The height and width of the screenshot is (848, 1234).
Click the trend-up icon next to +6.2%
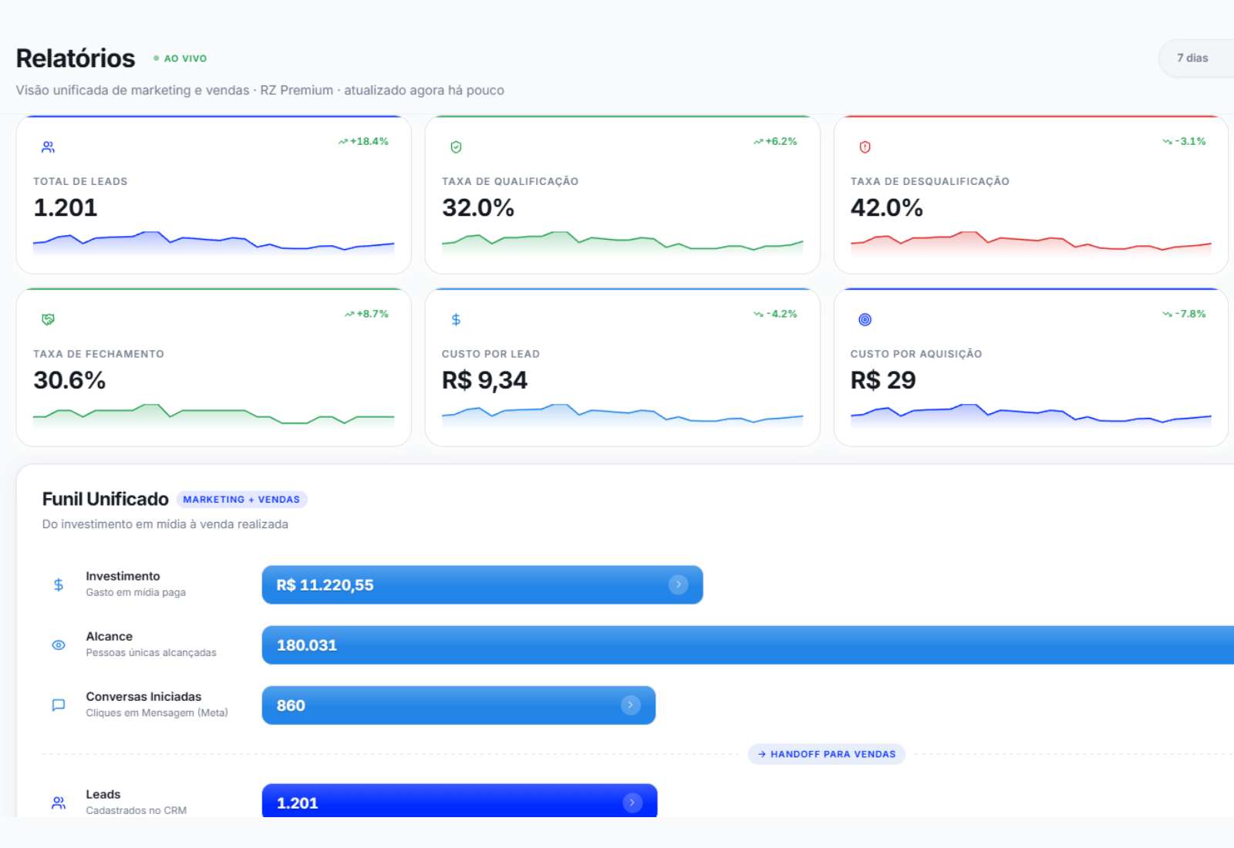[758, 141]
